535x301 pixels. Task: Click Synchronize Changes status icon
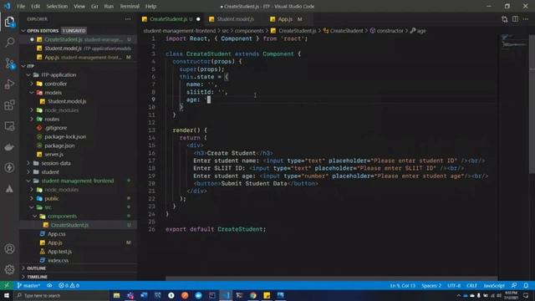point(49,285)
